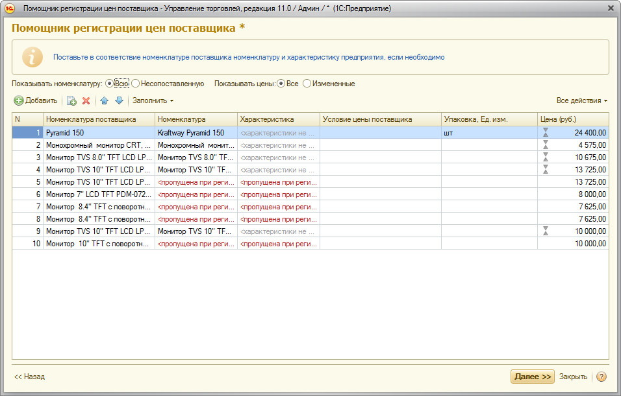Image resolution: width=621 pixels, height=396 pixels.
Task: Move row up with blue arrow
Action: [x=104, y=100]
